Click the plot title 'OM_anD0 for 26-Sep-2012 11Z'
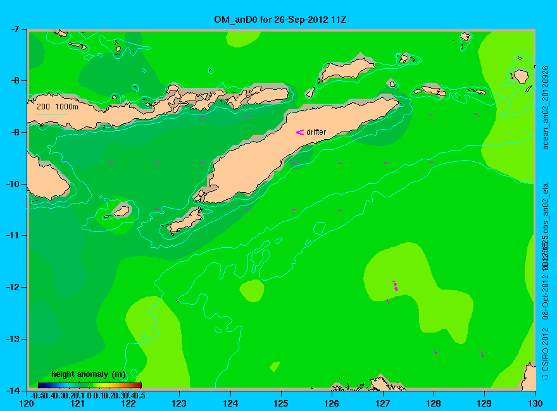The width and height of the screenshot is (557, 411). (280, 20)
